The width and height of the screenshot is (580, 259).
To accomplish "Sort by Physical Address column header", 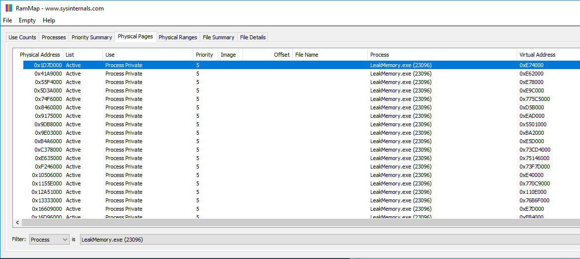I will click(x=40, y=55).
